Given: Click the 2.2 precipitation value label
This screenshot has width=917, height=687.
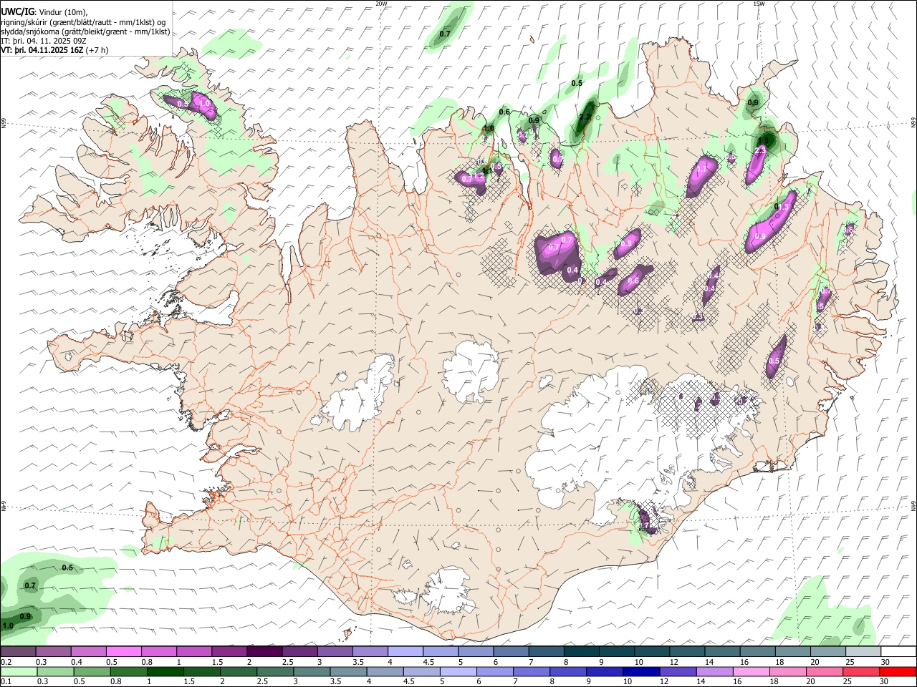Looking at the screenshot, I should pos(585,117).
